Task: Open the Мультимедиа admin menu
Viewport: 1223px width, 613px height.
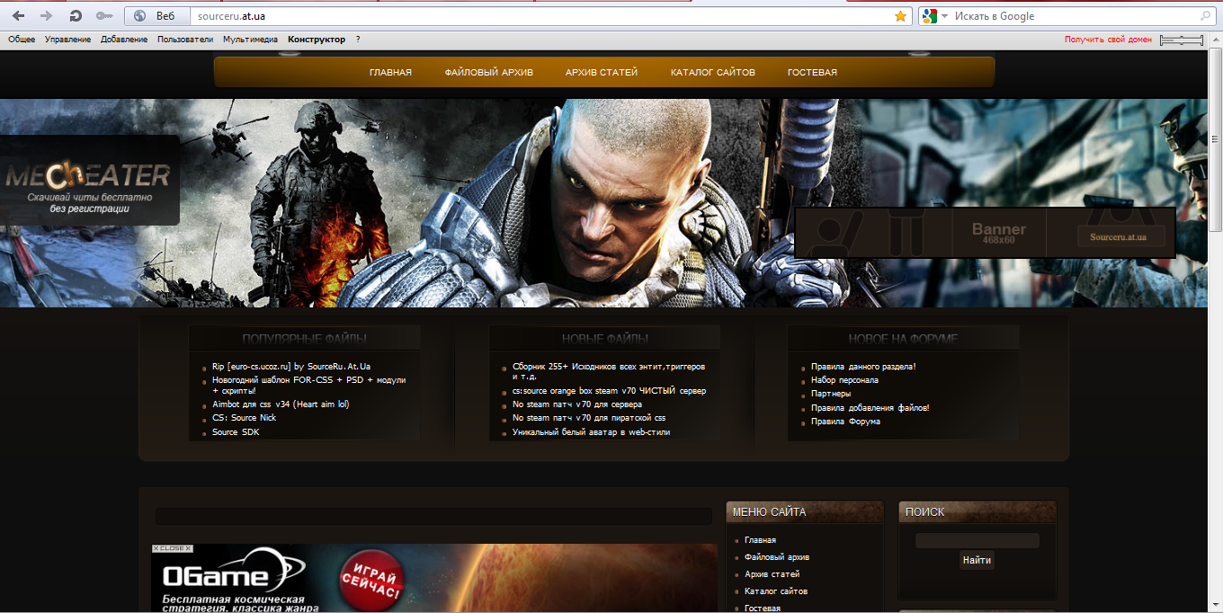Action: click(x=251, y=40)
